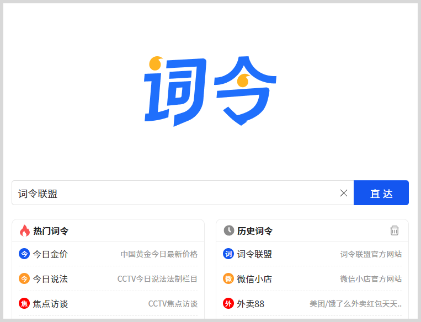Click the 历史词令 heading
Screen dimensions: 421x322
tap(255, 231)
